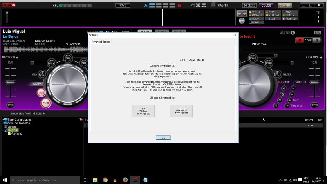The height and width of the screenshot is (184, 327).
Task: Trigger hotcue 4 on the right deck
Action: [283, 88]
